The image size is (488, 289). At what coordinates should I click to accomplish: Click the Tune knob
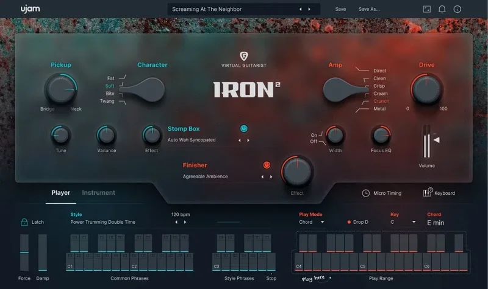click(x=60, y=135)
